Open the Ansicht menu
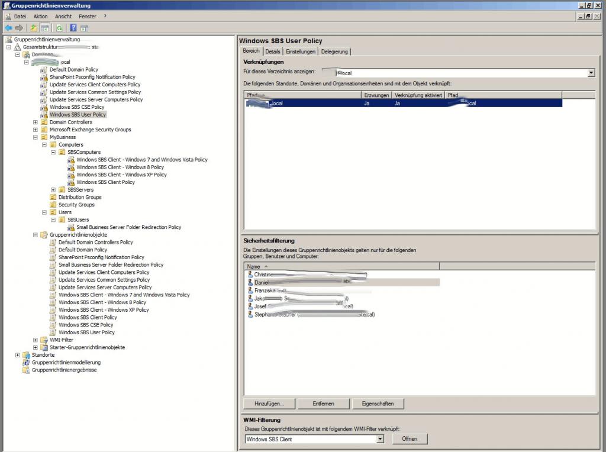 (63, 16)
